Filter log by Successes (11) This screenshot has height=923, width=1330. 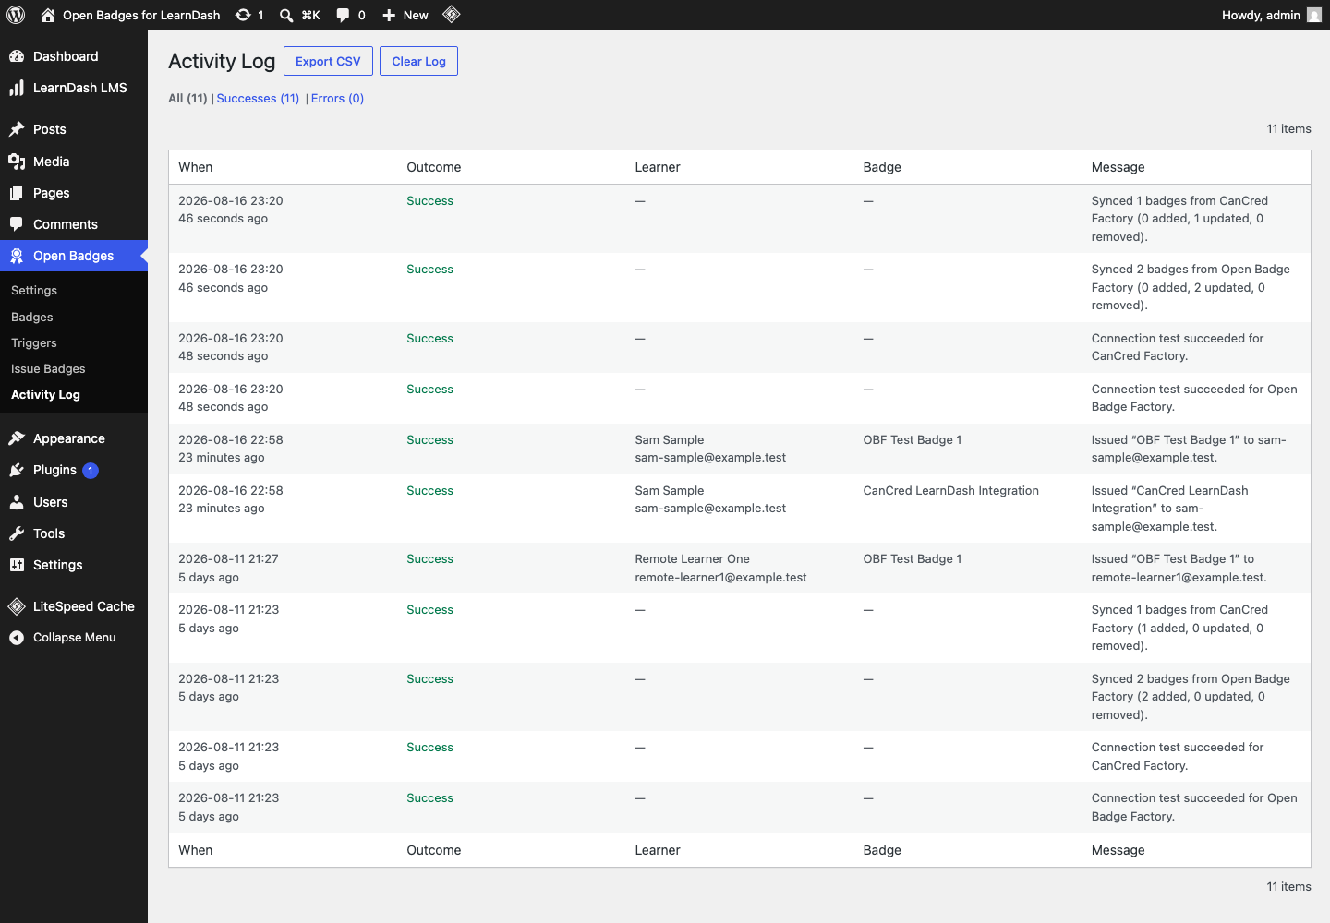[258, 98]
